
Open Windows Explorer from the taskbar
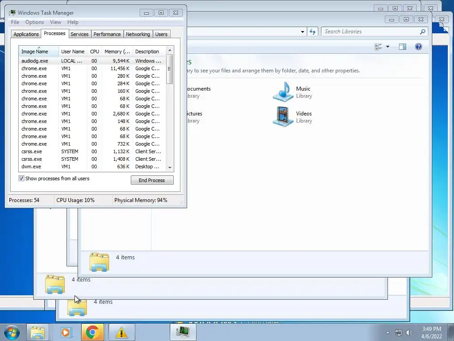(38, 333)
